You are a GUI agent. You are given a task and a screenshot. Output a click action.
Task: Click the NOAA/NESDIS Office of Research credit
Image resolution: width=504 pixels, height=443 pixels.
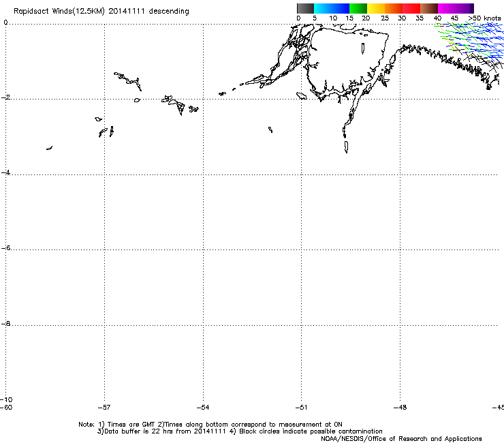(401, 439)
